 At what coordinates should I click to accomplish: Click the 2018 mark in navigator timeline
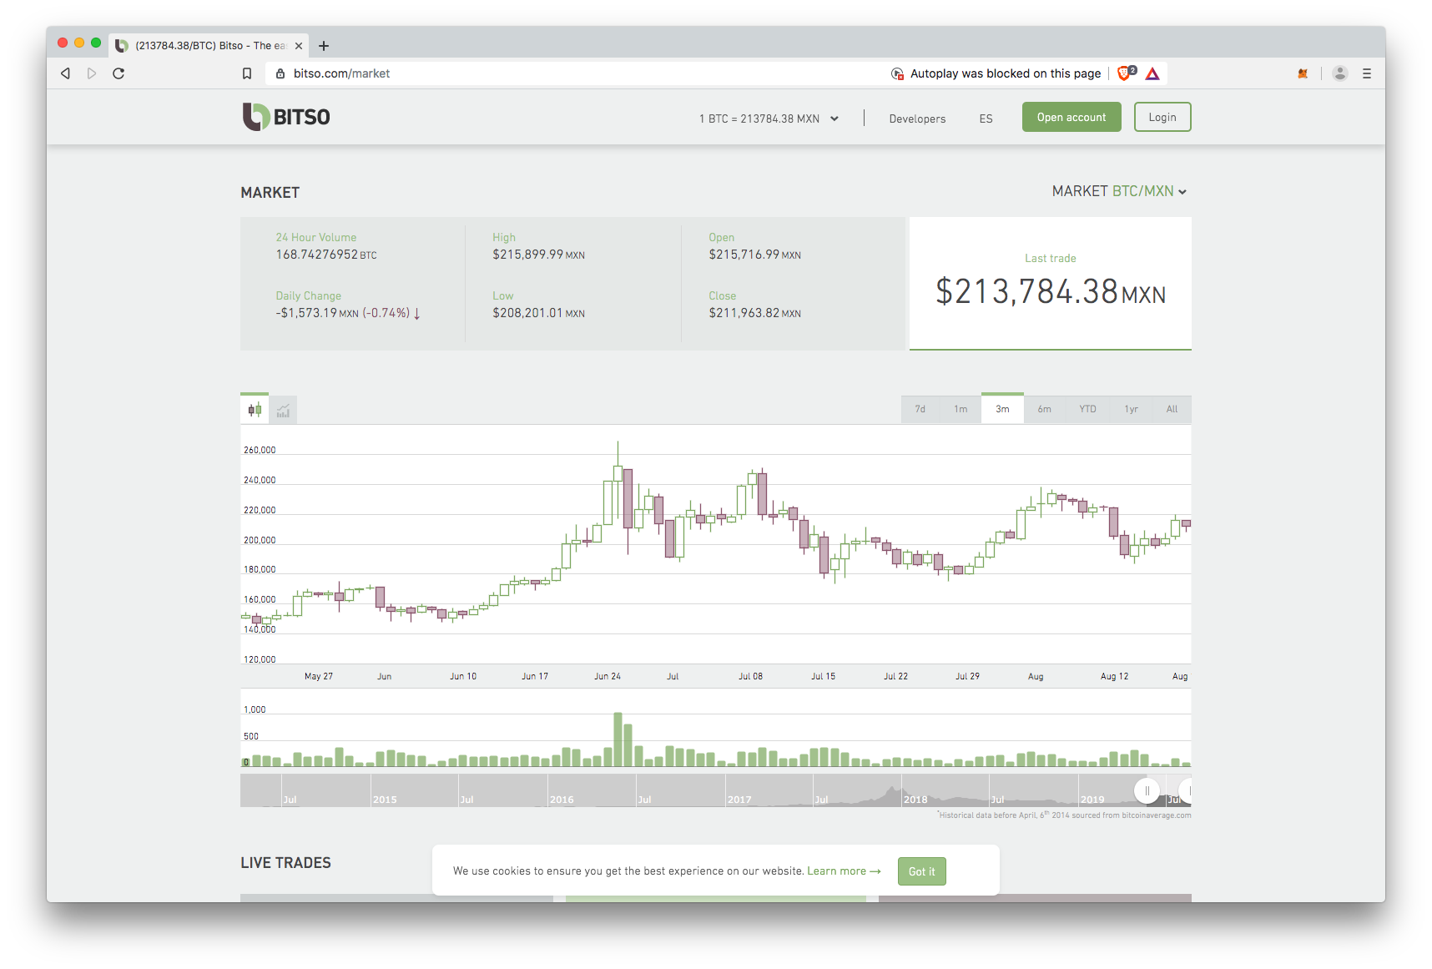[x=915, y=800]
